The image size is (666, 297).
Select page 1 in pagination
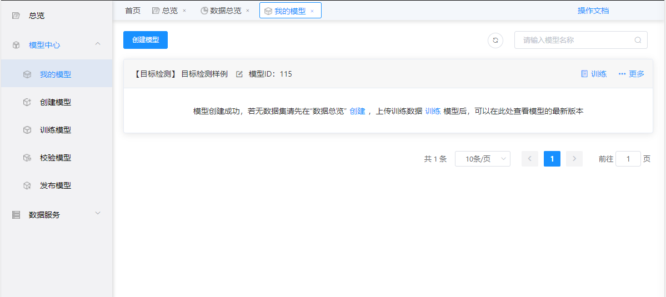552,159
